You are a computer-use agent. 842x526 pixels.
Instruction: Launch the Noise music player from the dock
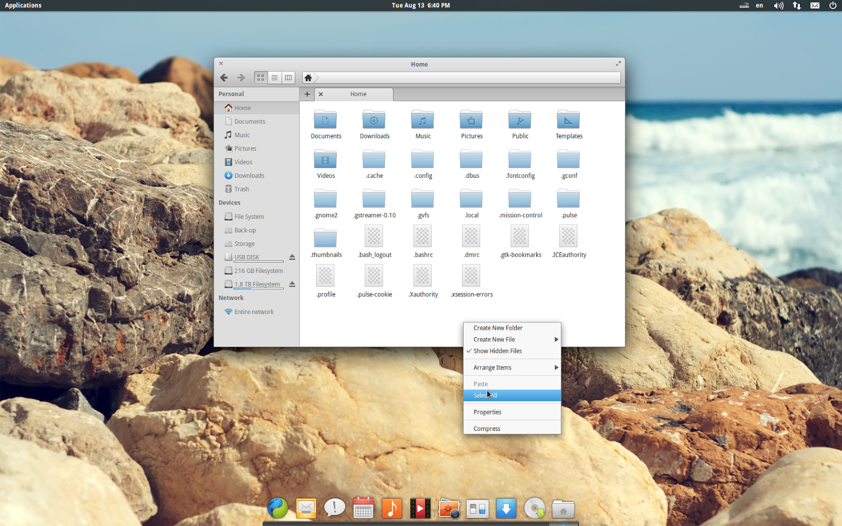coord(392,508)
